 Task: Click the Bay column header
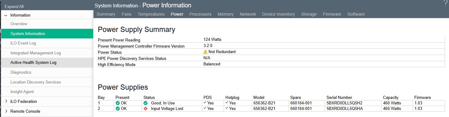pos(101,97)
